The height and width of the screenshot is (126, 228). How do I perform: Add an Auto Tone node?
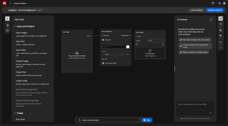pyautogui.click(x=20, y=119)
